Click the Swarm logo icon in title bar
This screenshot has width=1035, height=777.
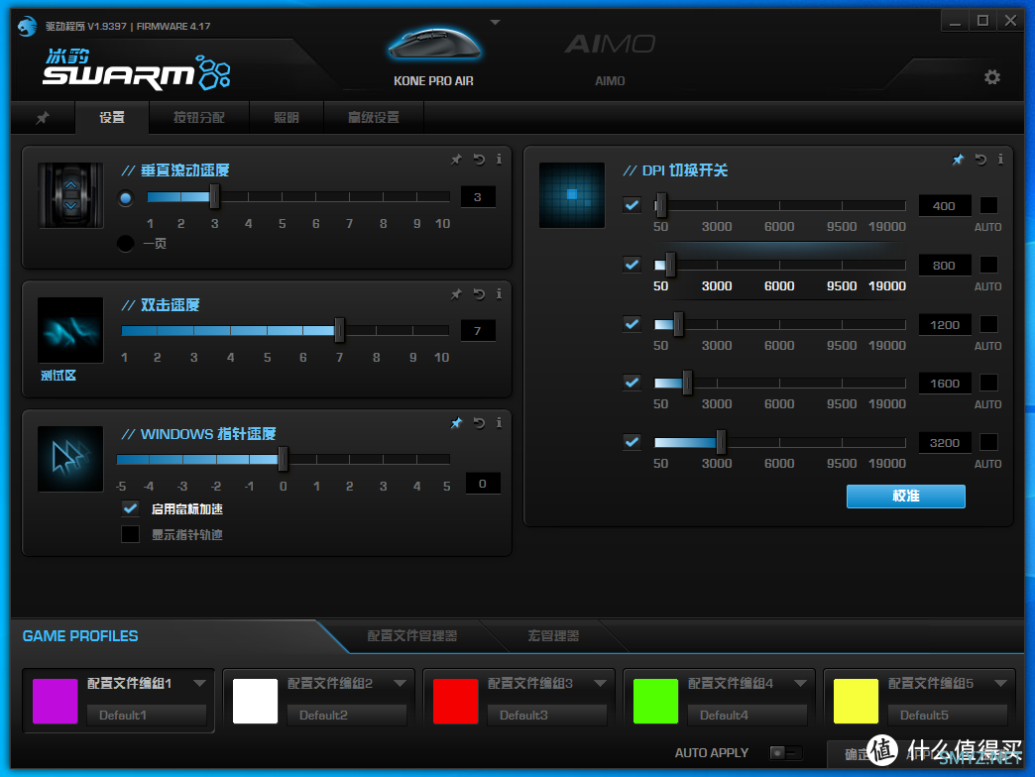coord(27,27)
